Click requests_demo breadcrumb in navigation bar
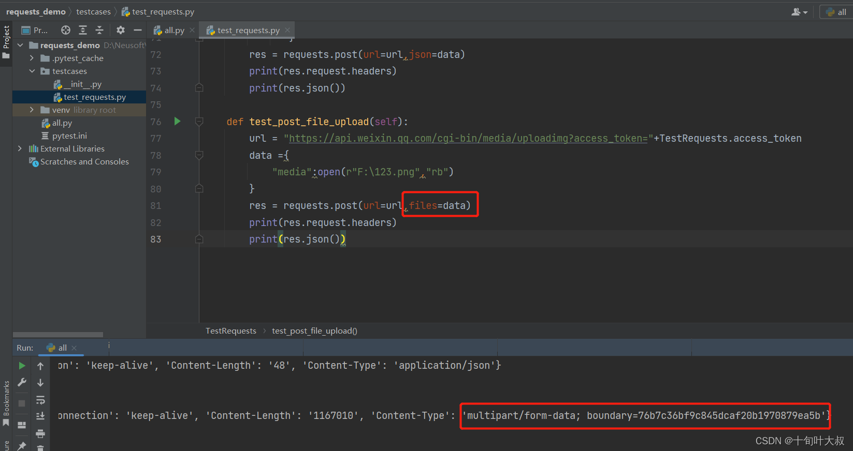The image size is (853, 451). tap(36, 11)
